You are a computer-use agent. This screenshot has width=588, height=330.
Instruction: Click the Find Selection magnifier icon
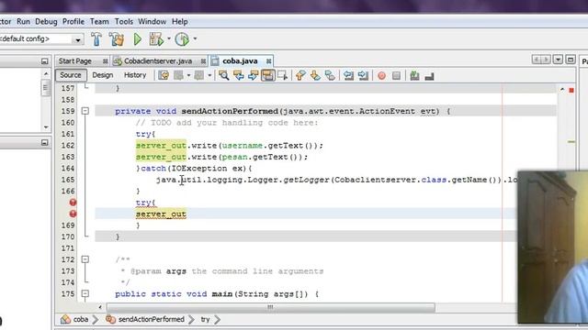[224, 75]
